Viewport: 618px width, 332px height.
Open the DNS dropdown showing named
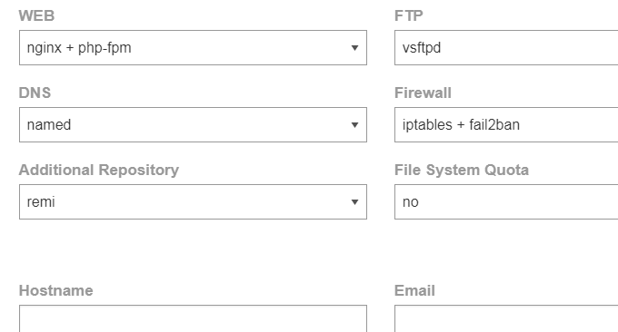coord(193,124)
